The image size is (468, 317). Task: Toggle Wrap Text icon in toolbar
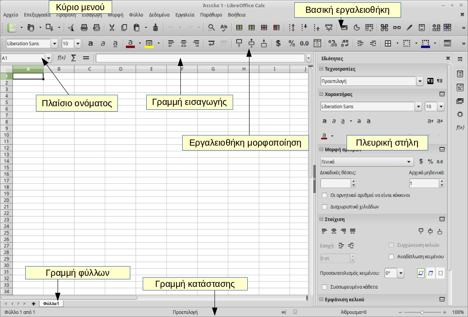click(x=211, y=43)
